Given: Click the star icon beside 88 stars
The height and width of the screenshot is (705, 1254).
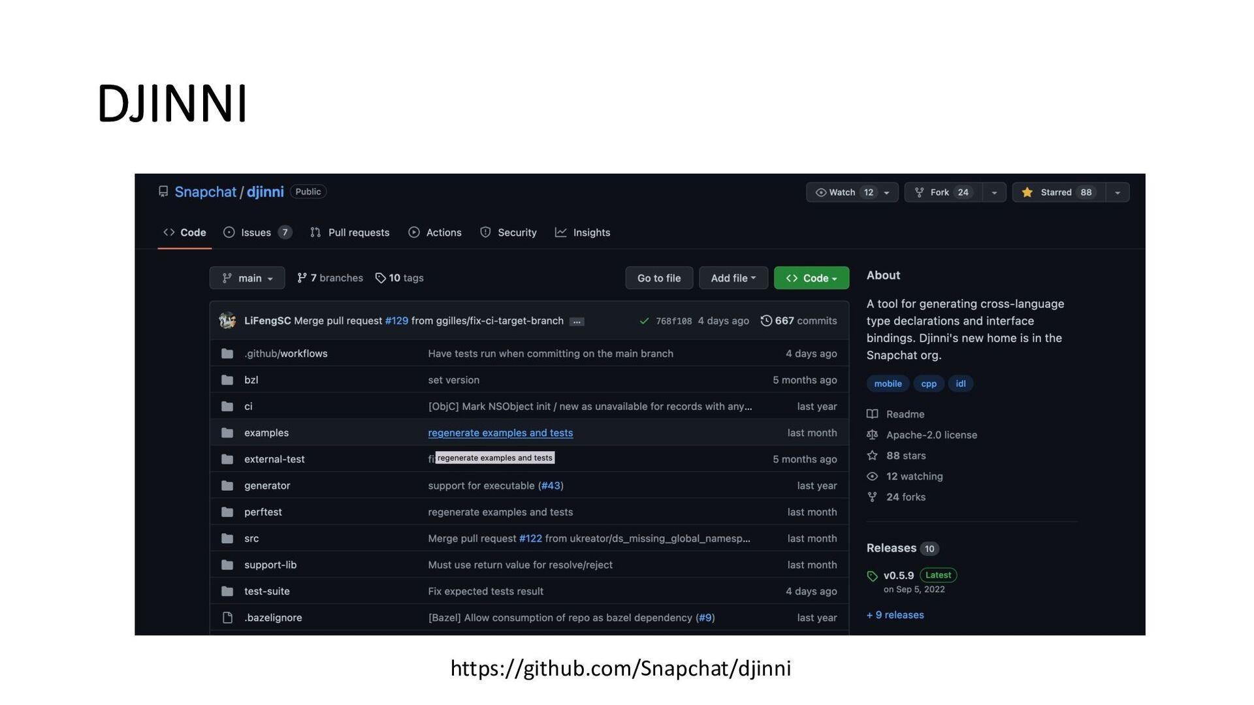Looking at the screenshot, I should (872, 456).
